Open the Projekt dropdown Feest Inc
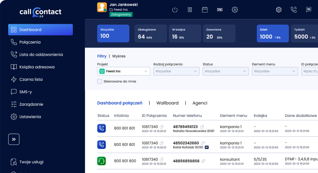The image size is (318, 173). (x=123, y=71)
